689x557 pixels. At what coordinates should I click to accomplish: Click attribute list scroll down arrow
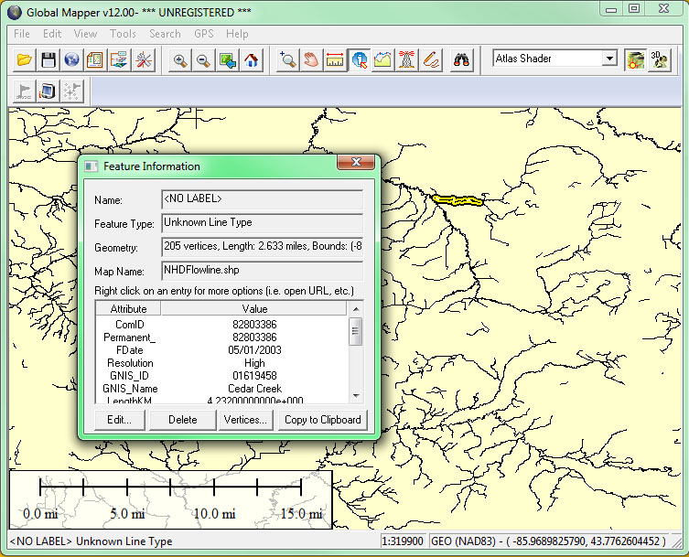356,396
